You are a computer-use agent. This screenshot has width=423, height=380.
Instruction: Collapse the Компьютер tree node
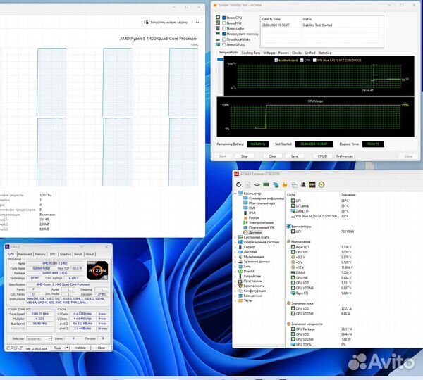click(235, 194)
